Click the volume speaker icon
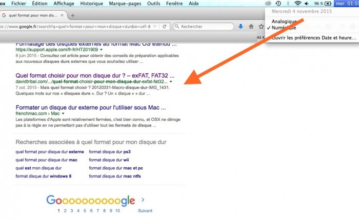The image size is (359, 220). pyautogui.click(x=307, y=4)
